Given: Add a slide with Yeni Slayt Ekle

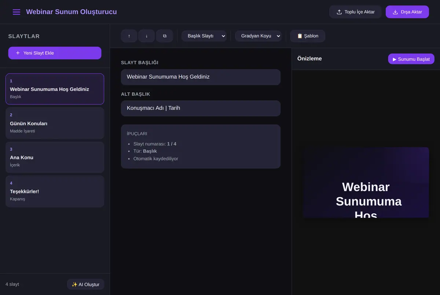Looking at the screenshot, I should pyautogui.click(x=55, y=53).
